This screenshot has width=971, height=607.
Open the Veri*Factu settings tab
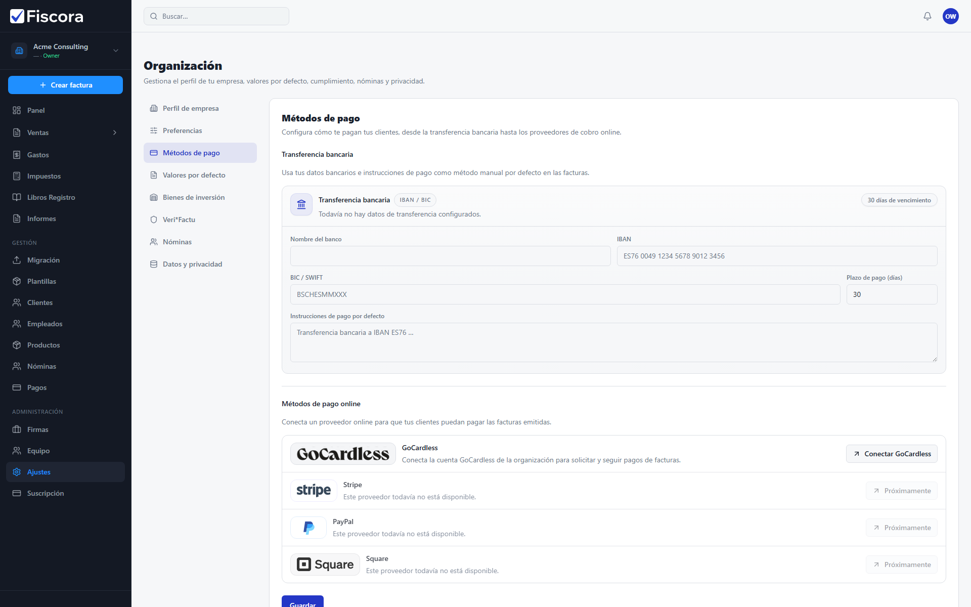200,220
